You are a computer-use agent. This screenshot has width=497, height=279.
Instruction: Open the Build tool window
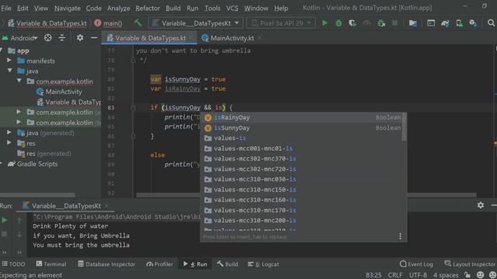(228, 263)
